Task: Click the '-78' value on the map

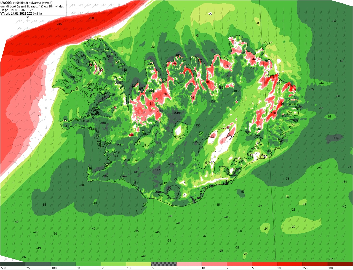Action: pos(287,179)
